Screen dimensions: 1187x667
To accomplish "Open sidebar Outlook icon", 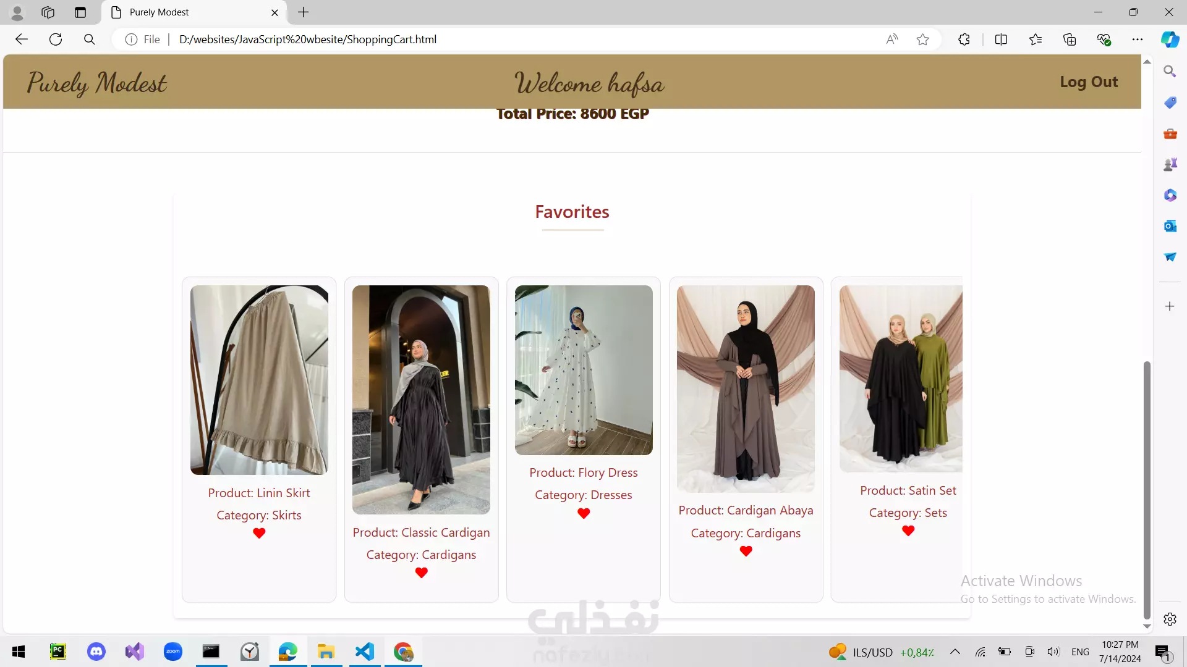I will tap(1170, 226).
